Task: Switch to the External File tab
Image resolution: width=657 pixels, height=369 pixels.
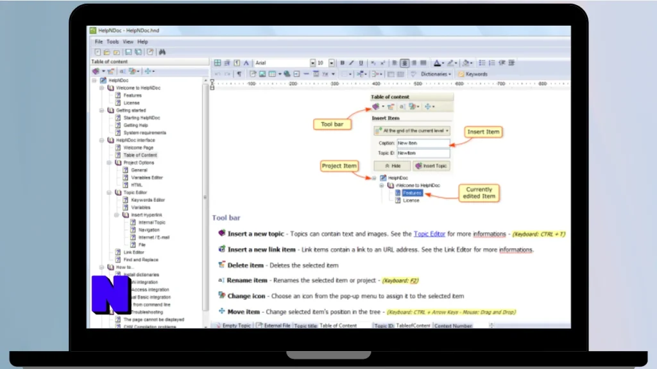Action: coord(273,325)
